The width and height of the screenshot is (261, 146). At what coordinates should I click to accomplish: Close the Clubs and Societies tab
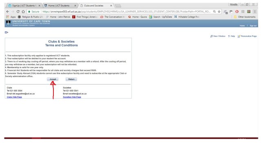click(111, 6)
